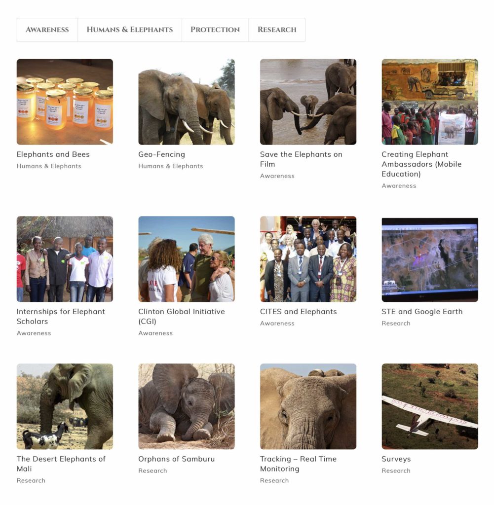Click STE and Google Earth title
Viewport: 494px width, 505px height.
[422, 312]
